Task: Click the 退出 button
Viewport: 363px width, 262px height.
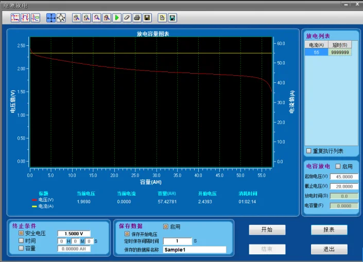Action: (x=329, y=249)
